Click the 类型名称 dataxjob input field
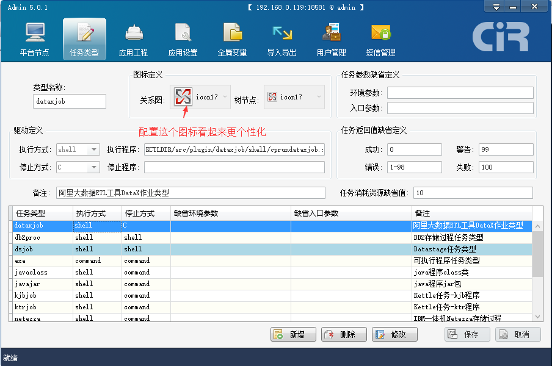Screen dimensions: 552x366 coord(70,101)
